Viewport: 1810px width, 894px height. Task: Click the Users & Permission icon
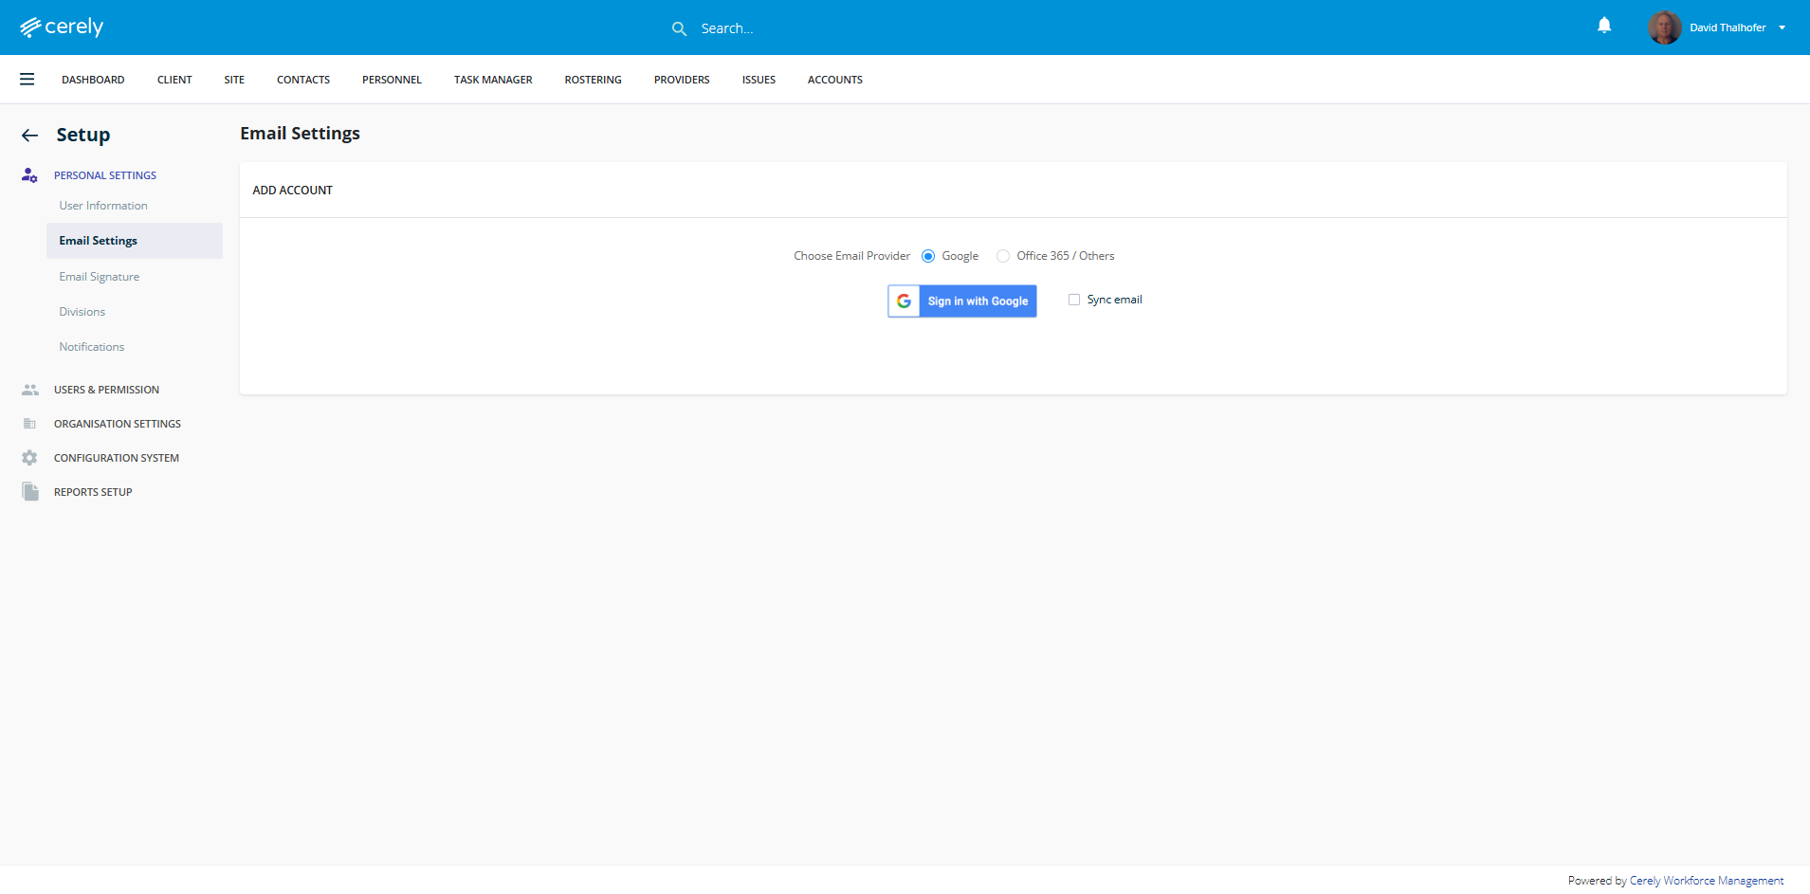click(x=30, y=390)
